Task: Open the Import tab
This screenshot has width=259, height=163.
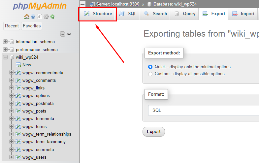Action: 243,14
